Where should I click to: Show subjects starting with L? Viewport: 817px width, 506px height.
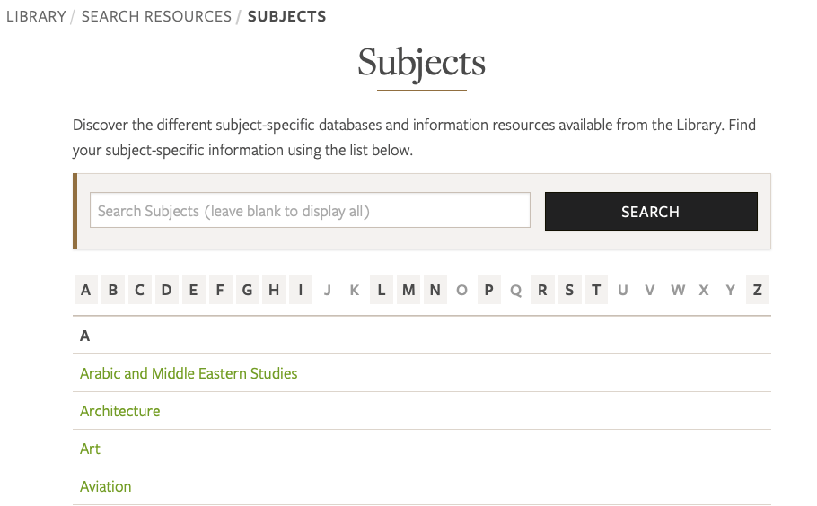[382, 290]
